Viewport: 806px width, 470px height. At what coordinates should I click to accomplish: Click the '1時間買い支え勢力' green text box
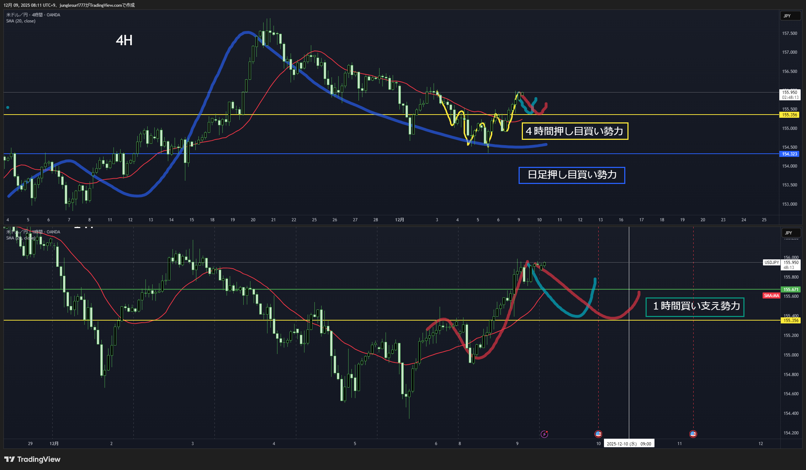pos(695,307)
